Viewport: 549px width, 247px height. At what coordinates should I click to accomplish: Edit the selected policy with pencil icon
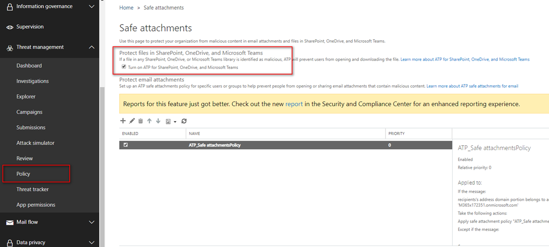[x=132, y=121]
